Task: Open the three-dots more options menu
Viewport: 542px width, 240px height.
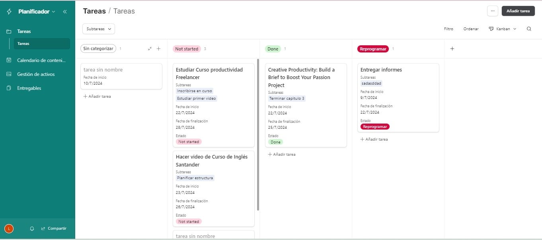Action: click(x=493, y=11)
